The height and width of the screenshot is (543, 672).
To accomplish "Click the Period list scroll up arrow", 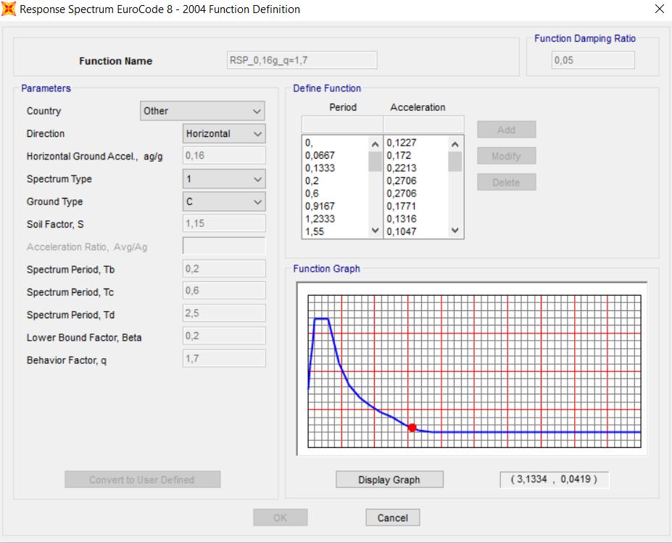I will coord(375,144).
